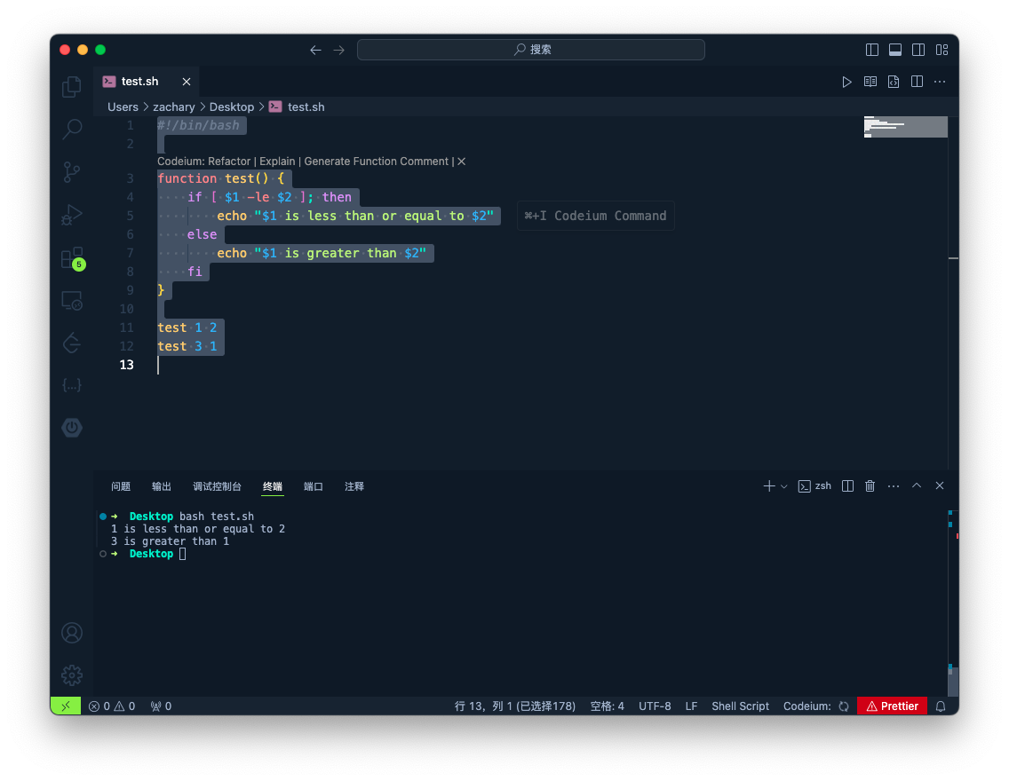This screenshot has height=781, width=1009.
Task: Click the Codeium Command inline hint
Action: click(595, 216)
